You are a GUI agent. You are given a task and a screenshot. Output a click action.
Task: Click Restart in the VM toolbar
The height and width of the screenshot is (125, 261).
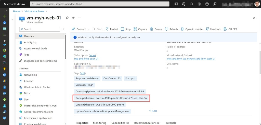coord(112,29)
